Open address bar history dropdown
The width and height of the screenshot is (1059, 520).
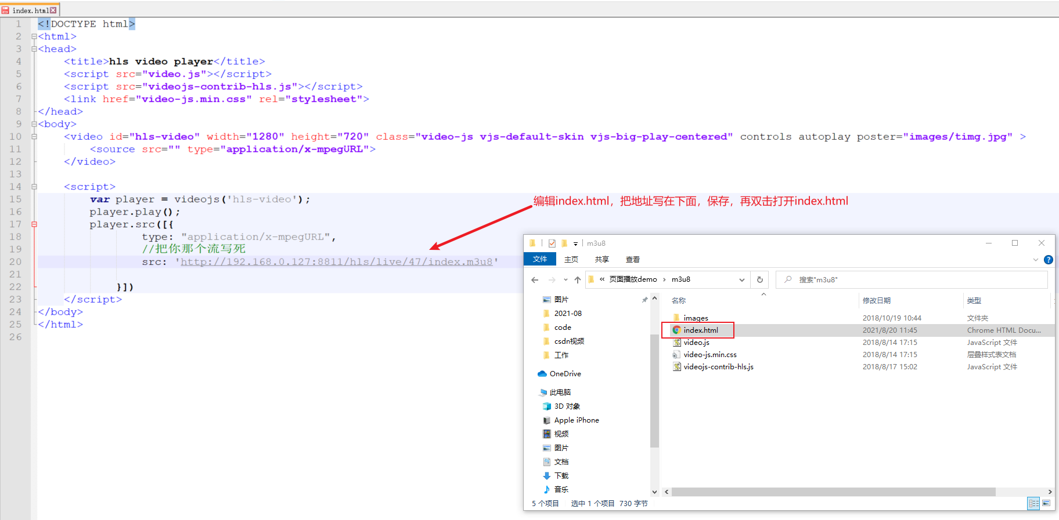(x=741, y=279)
